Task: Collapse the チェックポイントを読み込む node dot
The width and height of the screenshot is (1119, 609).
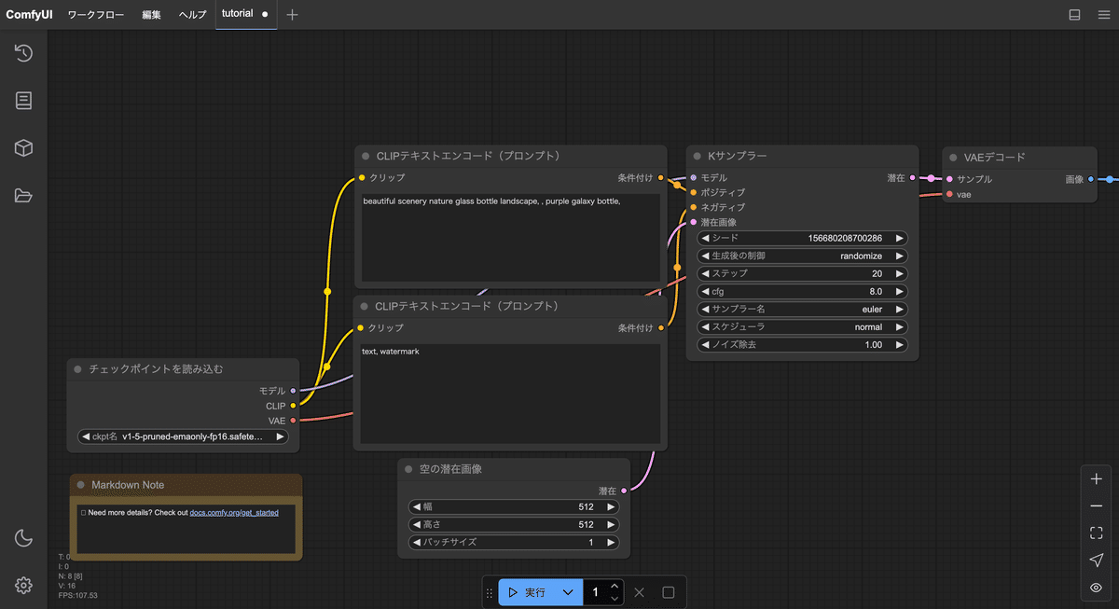Action: point(77,369)
